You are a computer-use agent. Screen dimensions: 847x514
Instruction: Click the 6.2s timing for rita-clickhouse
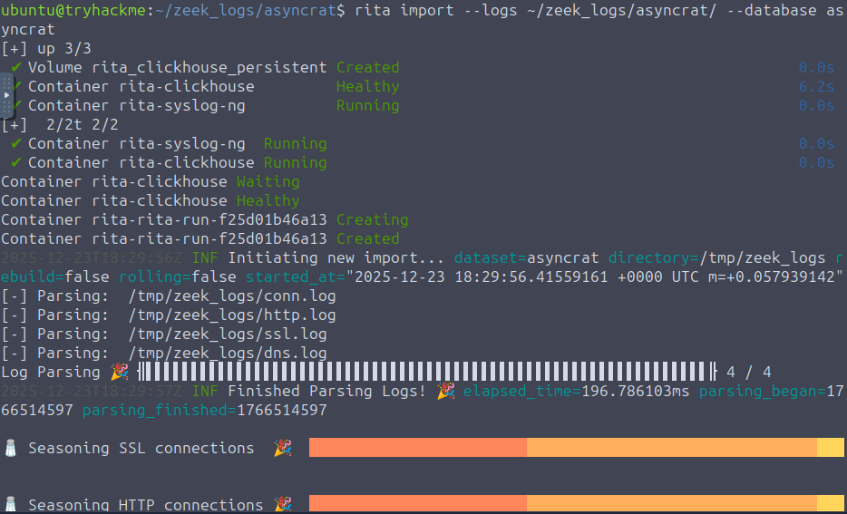click(x=816, y=86)
